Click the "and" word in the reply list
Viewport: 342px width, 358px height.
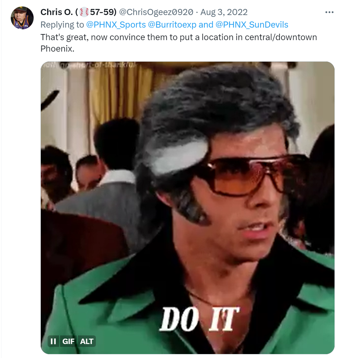(206, 25)
